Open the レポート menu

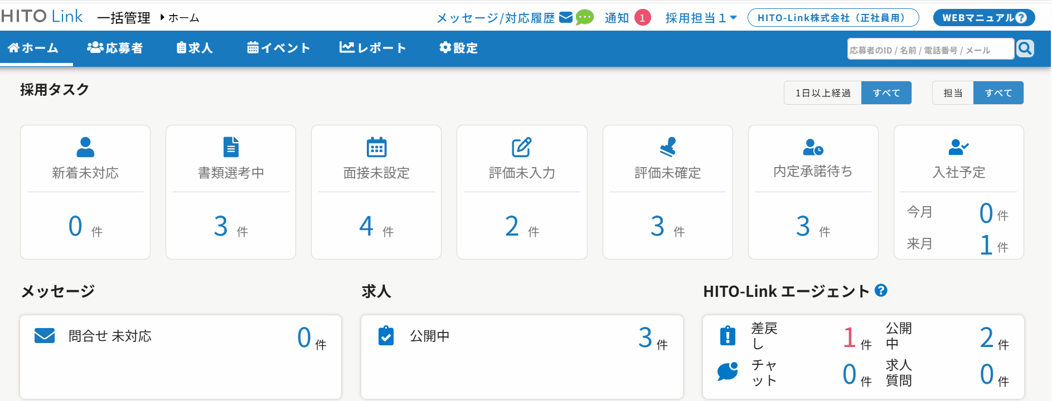373,48
